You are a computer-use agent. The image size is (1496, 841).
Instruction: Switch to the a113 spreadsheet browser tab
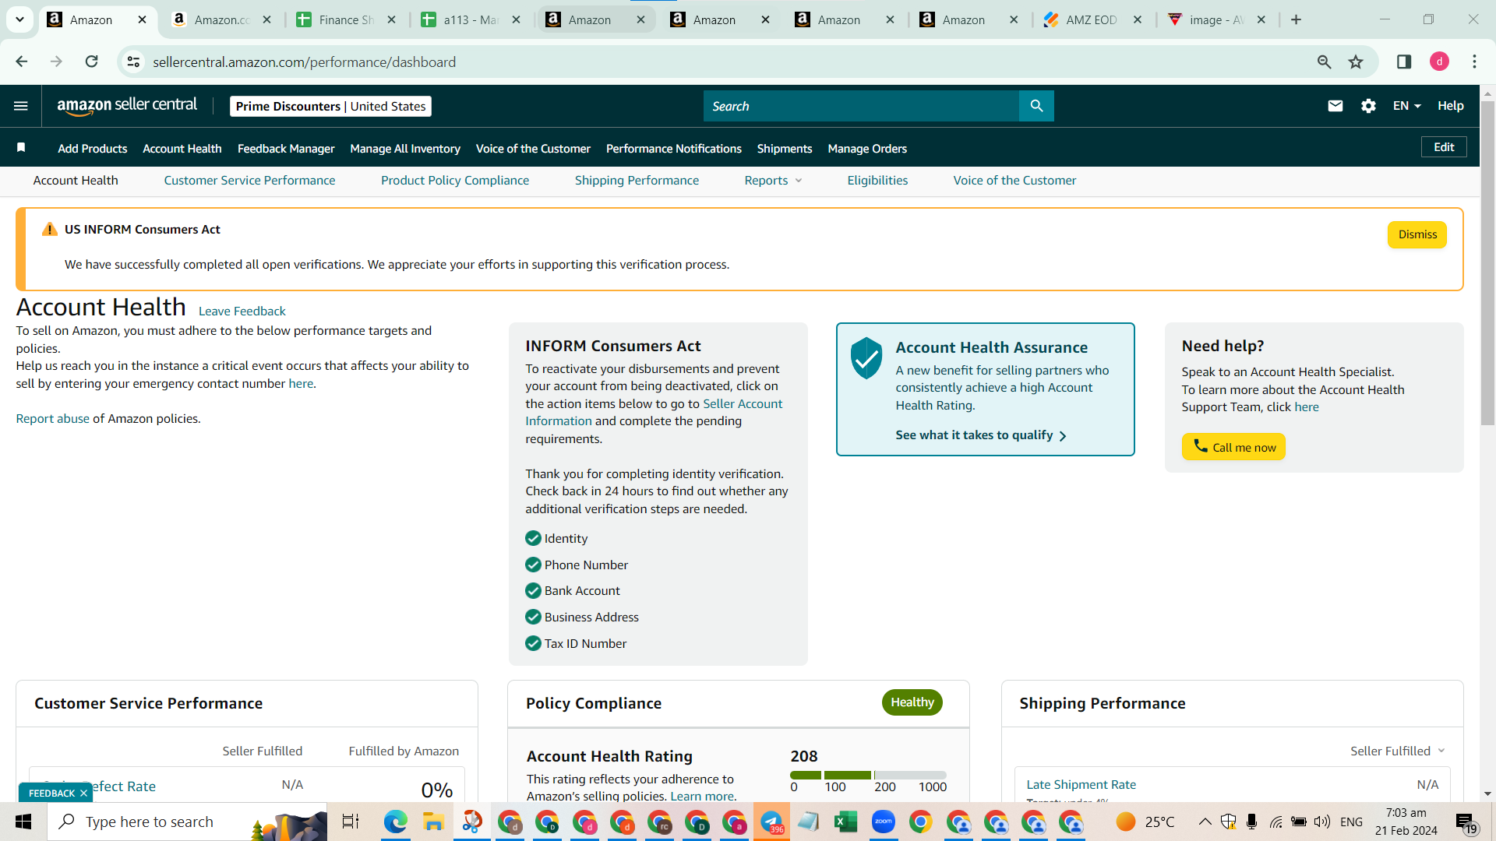(471, 19)
